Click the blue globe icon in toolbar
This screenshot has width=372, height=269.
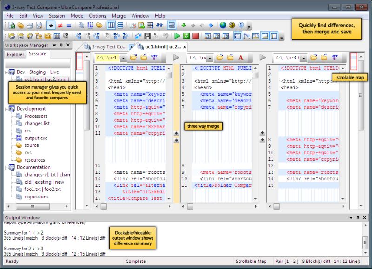[223, 25]
